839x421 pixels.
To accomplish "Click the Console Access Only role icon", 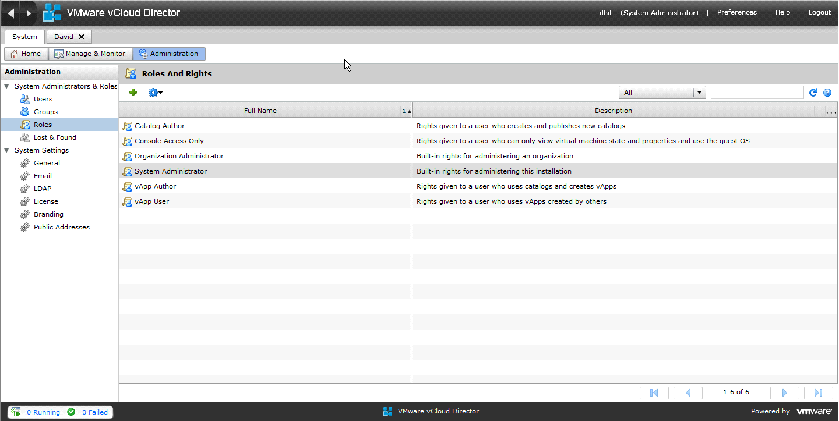I will tap(128, 141).
